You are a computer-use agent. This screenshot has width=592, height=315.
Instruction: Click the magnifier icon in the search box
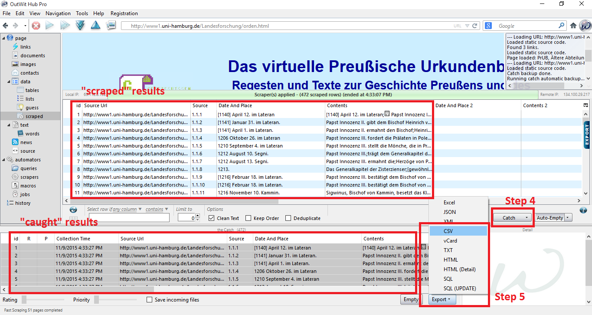[x=561, y=26]
